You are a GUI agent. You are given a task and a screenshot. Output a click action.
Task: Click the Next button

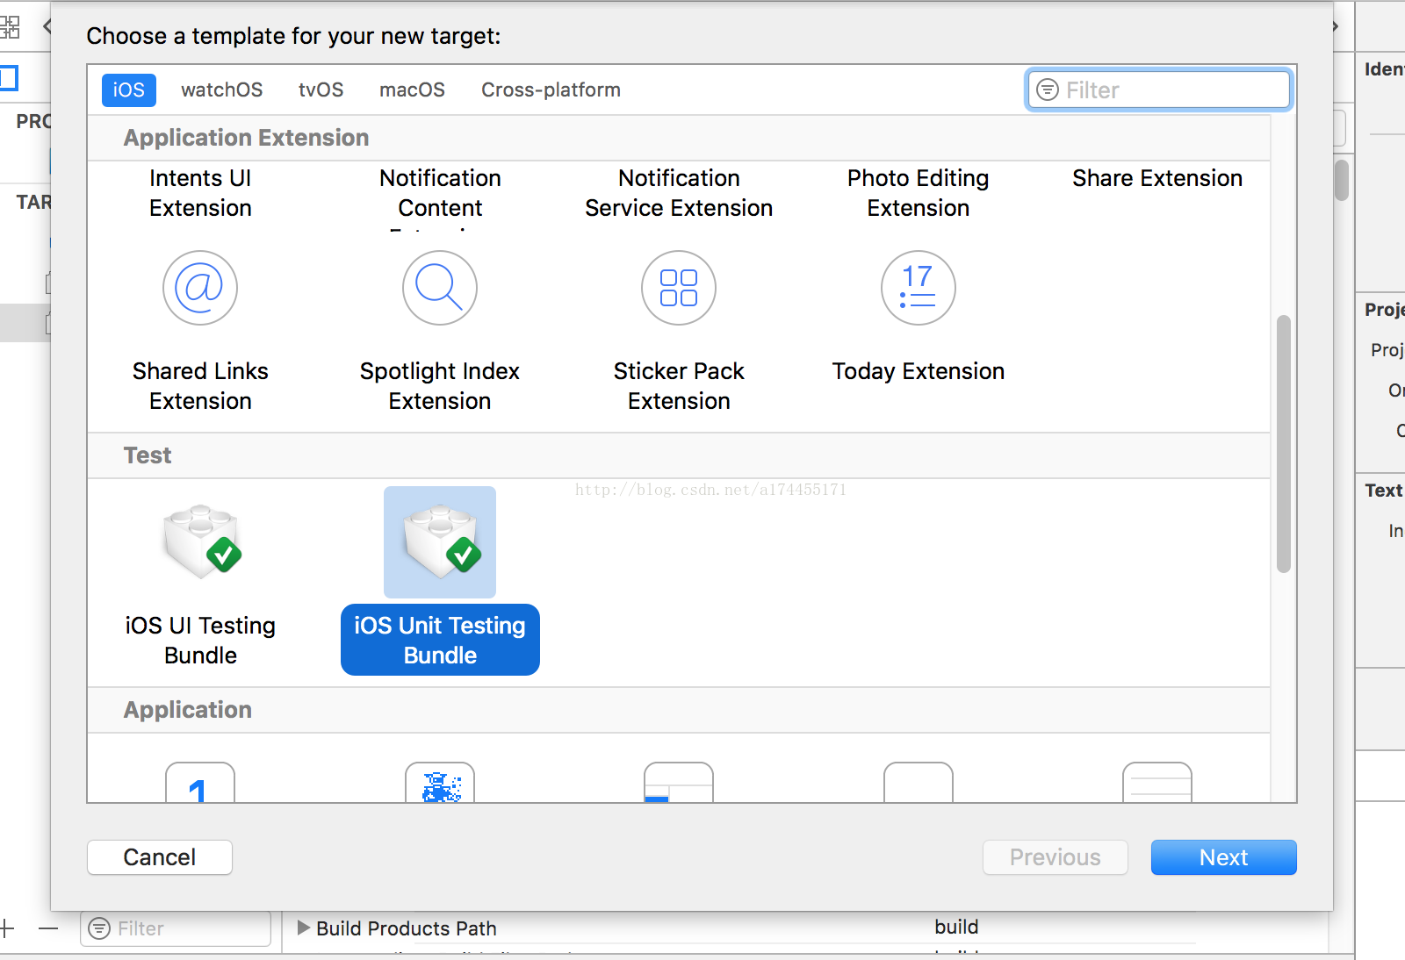tap(1224, 857)
